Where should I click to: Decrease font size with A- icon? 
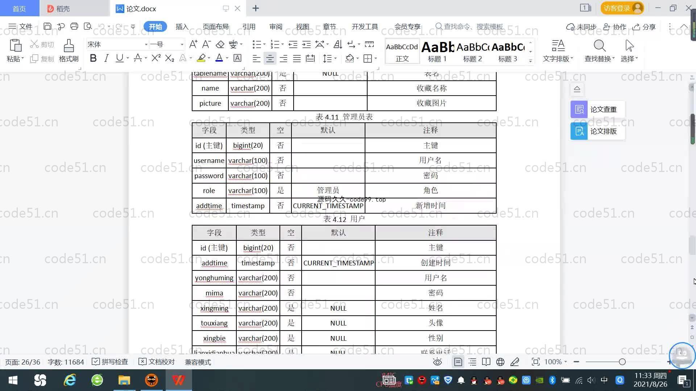[x=206, y=45]
